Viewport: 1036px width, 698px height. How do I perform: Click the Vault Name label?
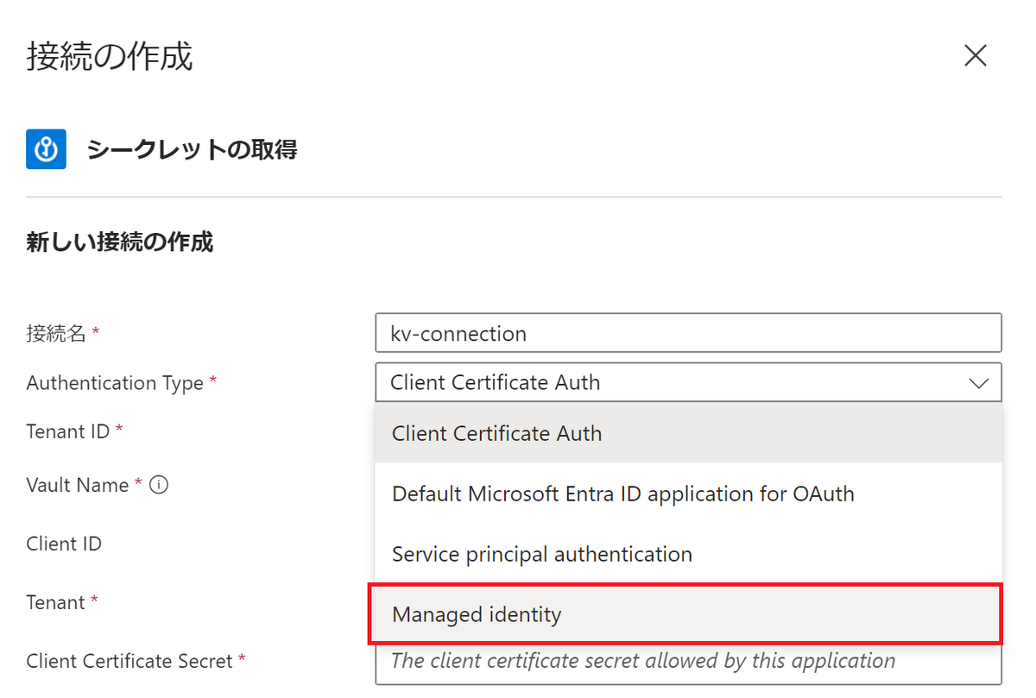(x=78, y=485)
